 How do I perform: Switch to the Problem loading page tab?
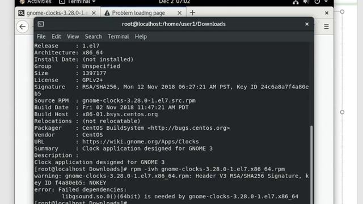point(143,13)
